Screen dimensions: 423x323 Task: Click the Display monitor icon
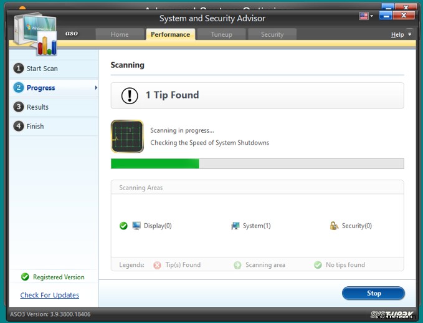pos(136,226)
